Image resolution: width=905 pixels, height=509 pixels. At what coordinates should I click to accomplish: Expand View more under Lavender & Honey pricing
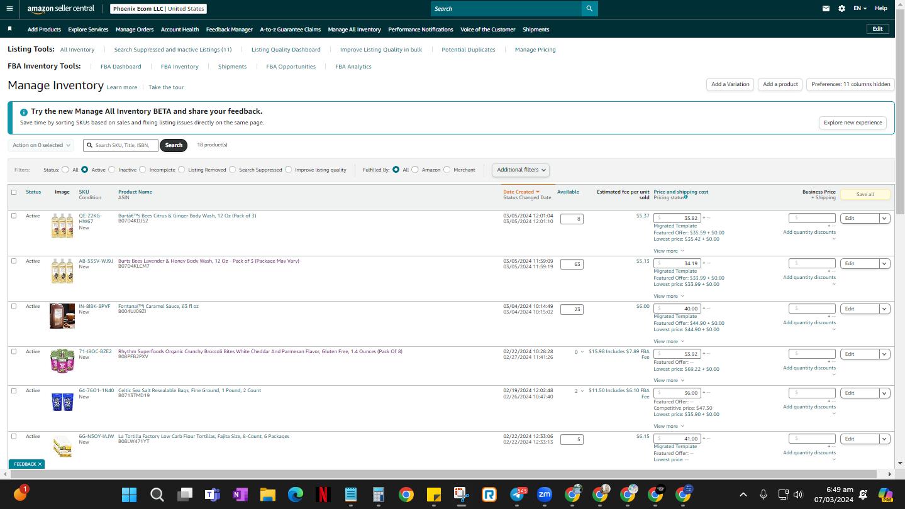669,296
